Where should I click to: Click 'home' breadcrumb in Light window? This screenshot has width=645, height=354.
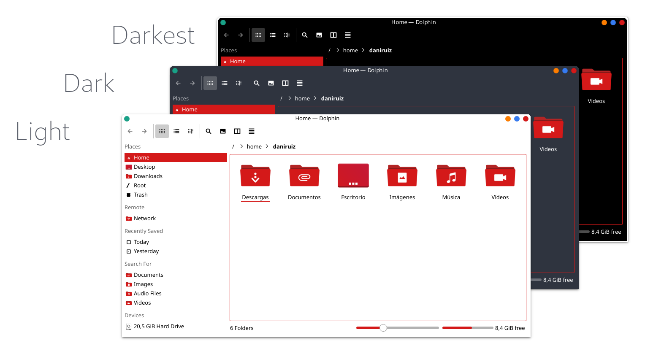click(254, 146)
